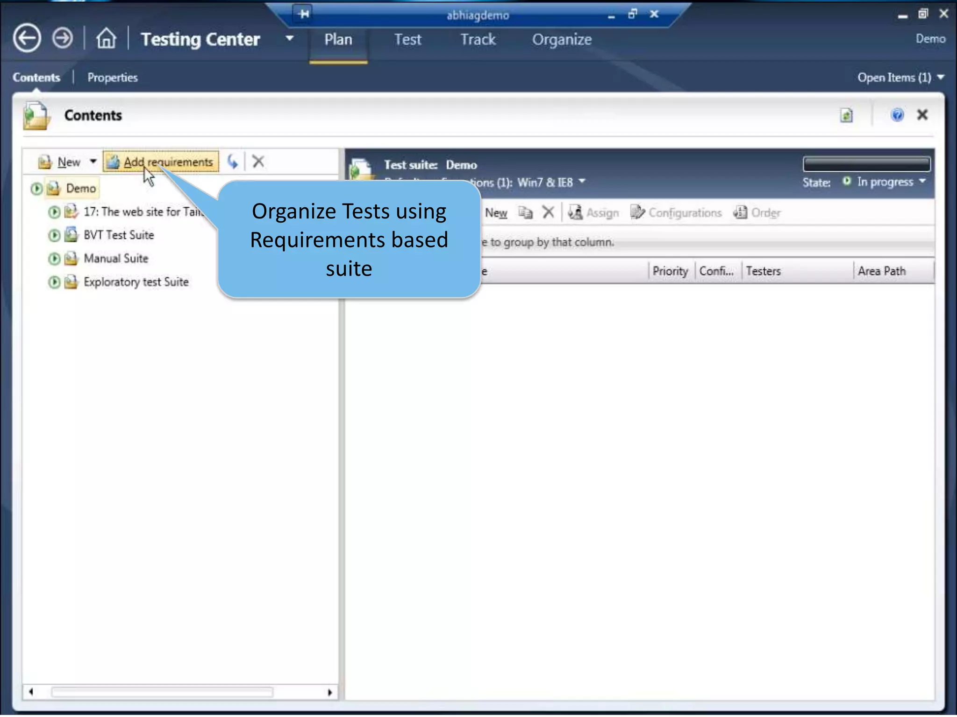Click the Demo plan link
The height and width of the screenshot is (717, 957).
(930, 39)
